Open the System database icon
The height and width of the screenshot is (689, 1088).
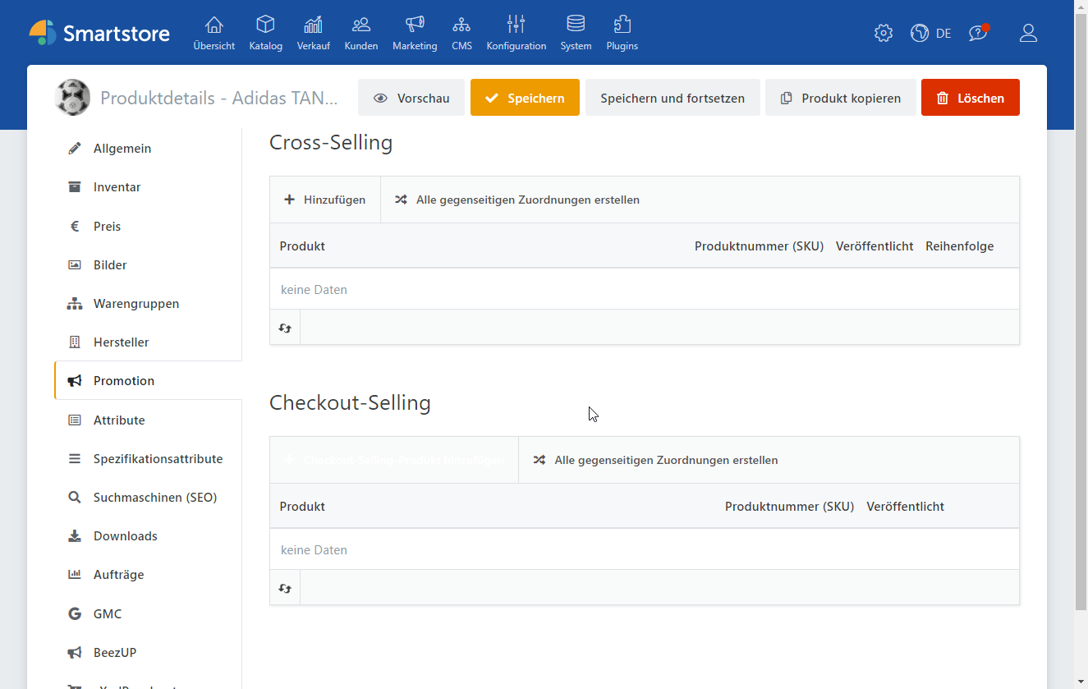(576, 25)
